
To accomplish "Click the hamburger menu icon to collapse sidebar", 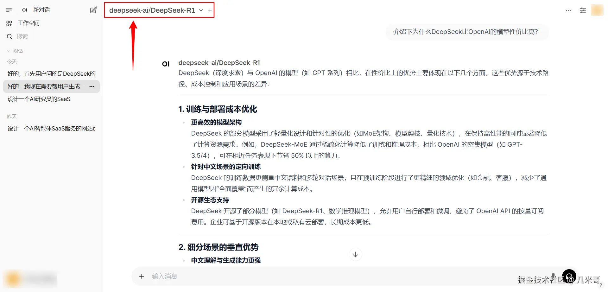I will 9,10.
